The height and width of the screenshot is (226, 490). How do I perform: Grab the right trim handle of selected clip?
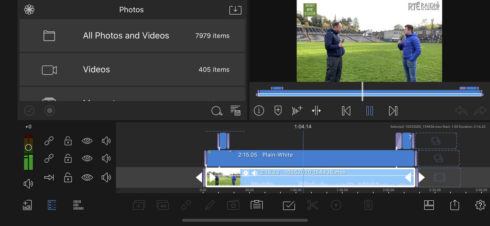[x=421, y=177]
